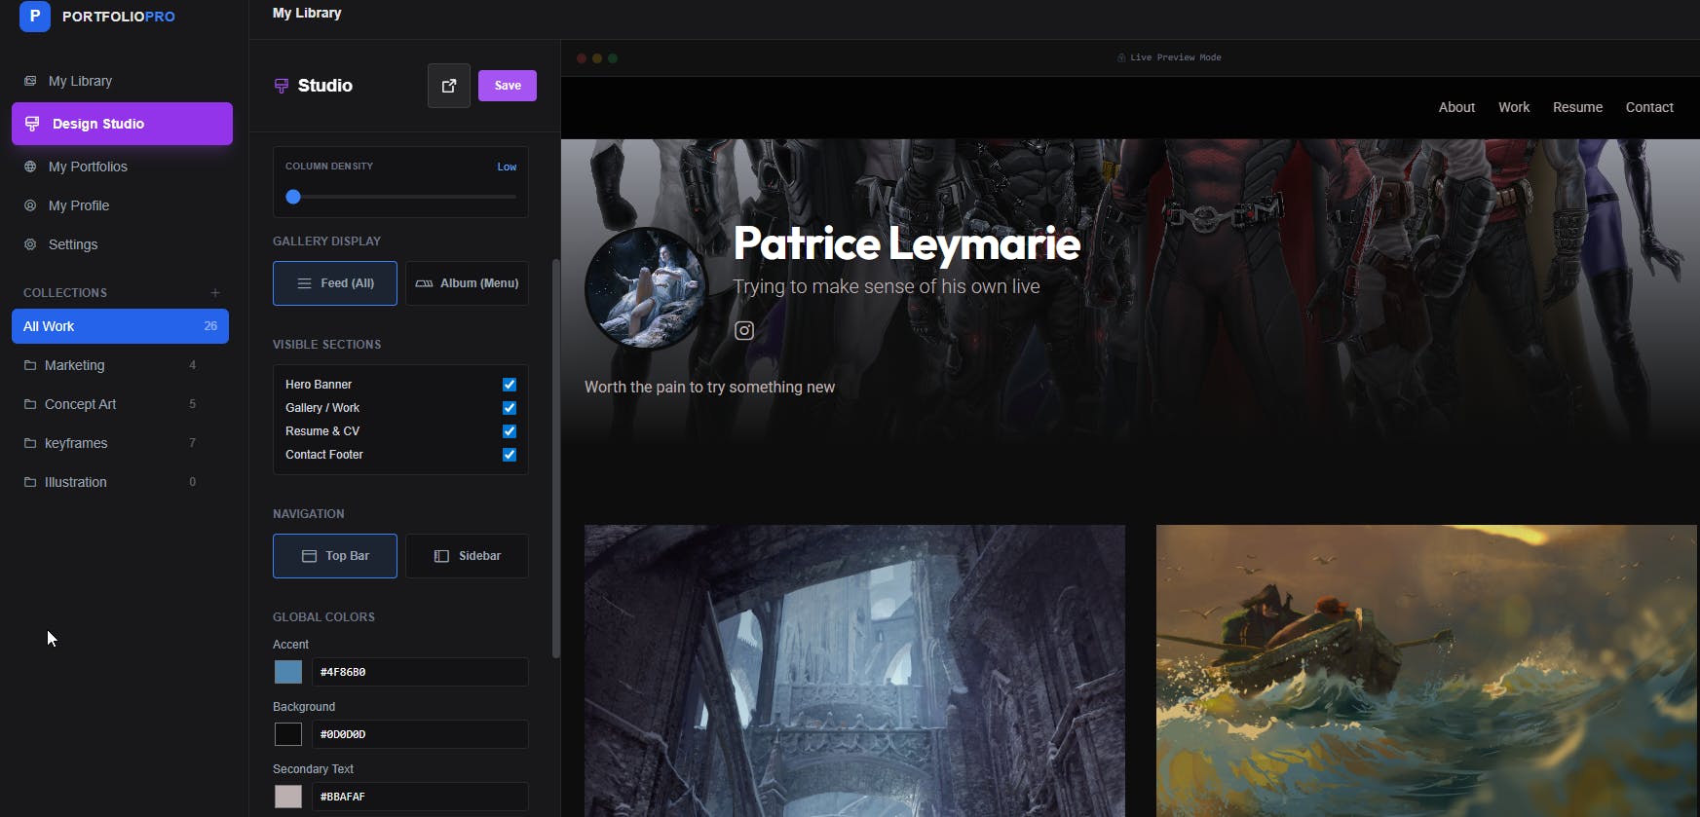
Task: Click the Sidebar layout icon
Action: (441, 556)
